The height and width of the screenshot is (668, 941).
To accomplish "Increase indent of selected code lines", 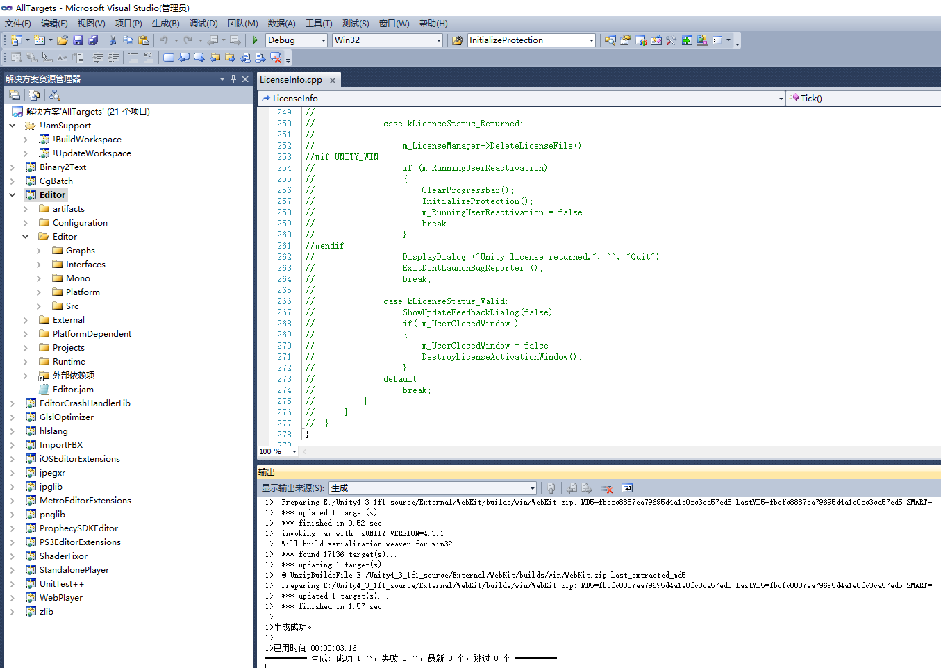I will click(113, 57).
